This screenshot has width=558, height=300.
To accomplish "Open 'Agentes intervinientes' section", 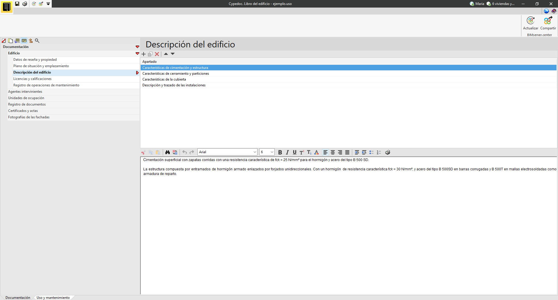I will (74, 92).
